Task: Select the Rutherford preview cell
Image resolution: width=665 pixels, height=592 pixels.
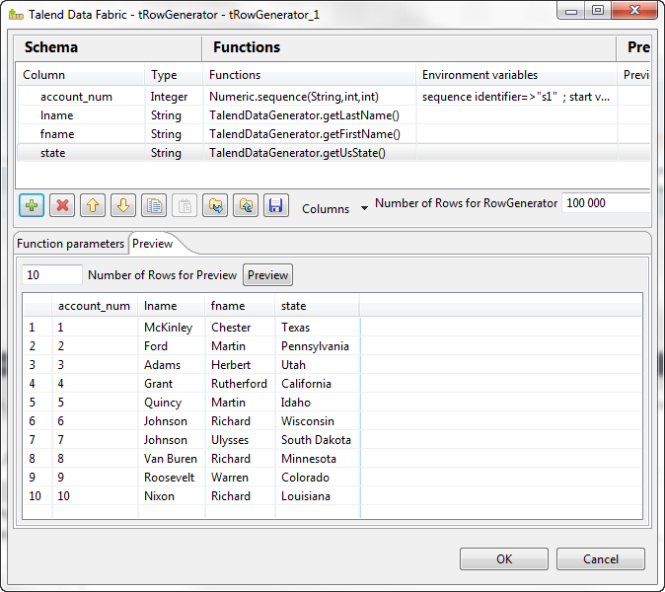Action: (x=239, y=384)
